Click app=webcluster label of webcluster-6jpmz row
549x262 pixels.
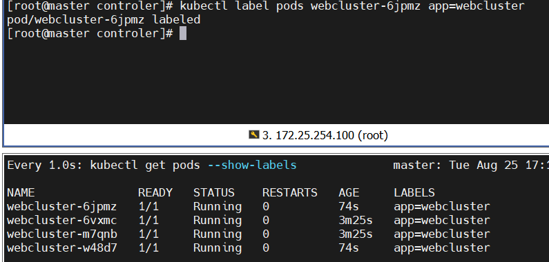pos(441,207)
